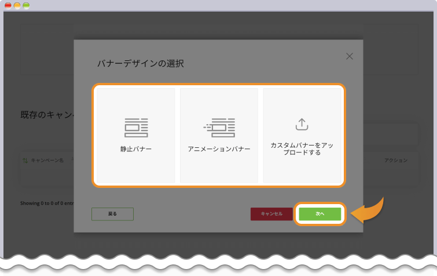Click the upload arrow icon for custom banner
Screen dimensions: 437x276
pyautogui.click(x=302, y=124)
